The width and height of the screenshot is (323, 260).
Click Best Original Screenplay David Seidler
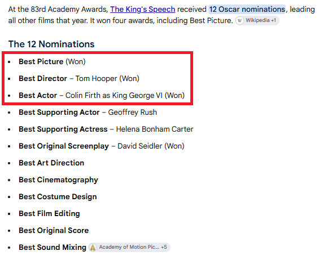click(102, 146)
